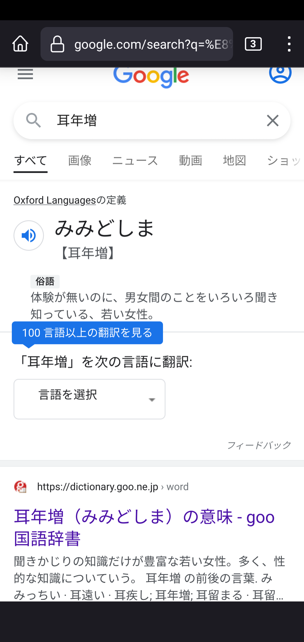Open the tab switcher showing 3 tabs
Screen dimensions: 304x642
click(253, 44)
